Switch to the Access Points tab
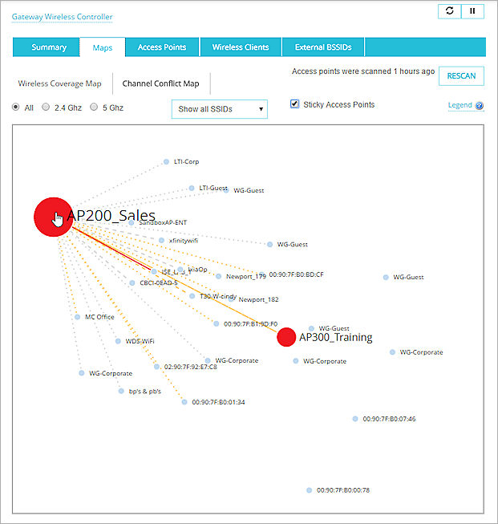Image resolution: width=498 pixels, height=524 pixels. 162,47
